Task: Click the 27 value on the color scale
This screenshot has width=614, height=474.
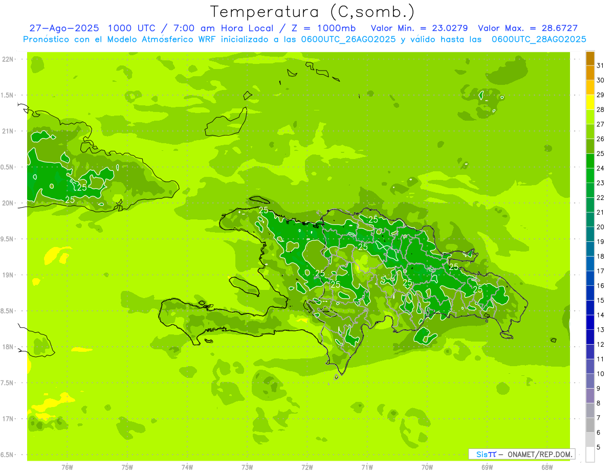Action: (601, 124)
